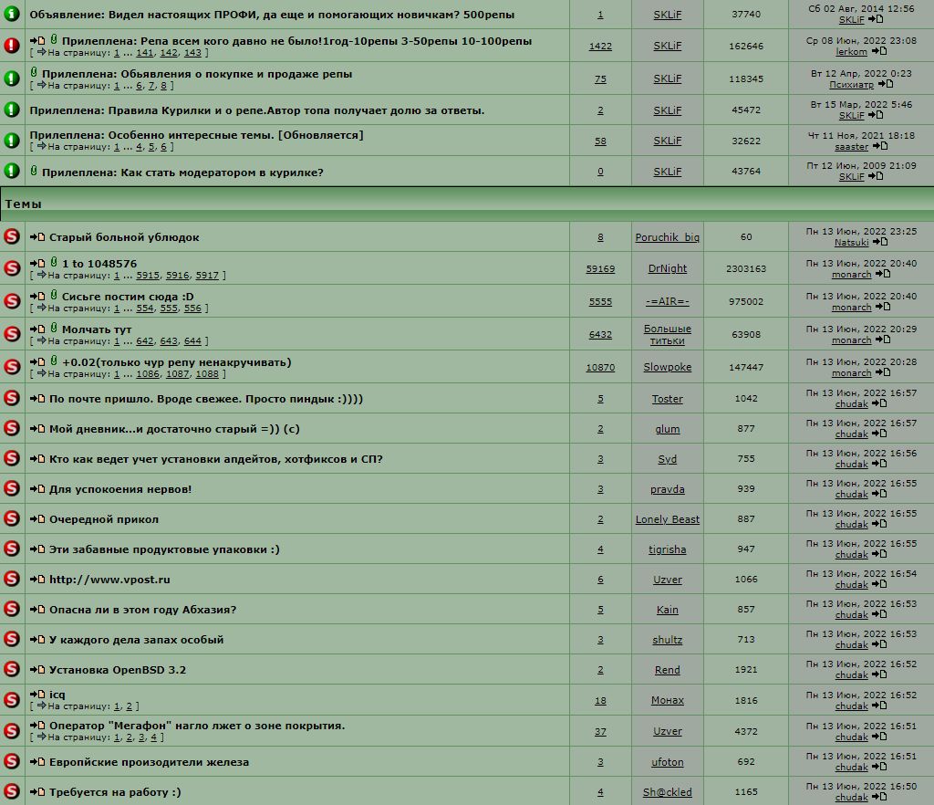934x805 pixels.
Task: View last post by Natsuki
Action: tap(880, 242)
